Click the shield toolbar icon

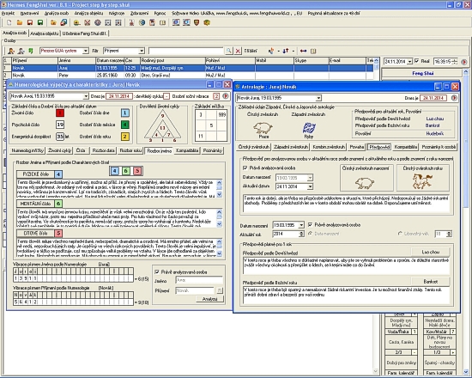coord(197,22)
